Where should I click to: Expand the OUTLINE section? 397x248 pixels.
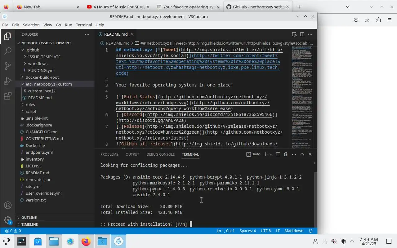click(x=55, y=218)
